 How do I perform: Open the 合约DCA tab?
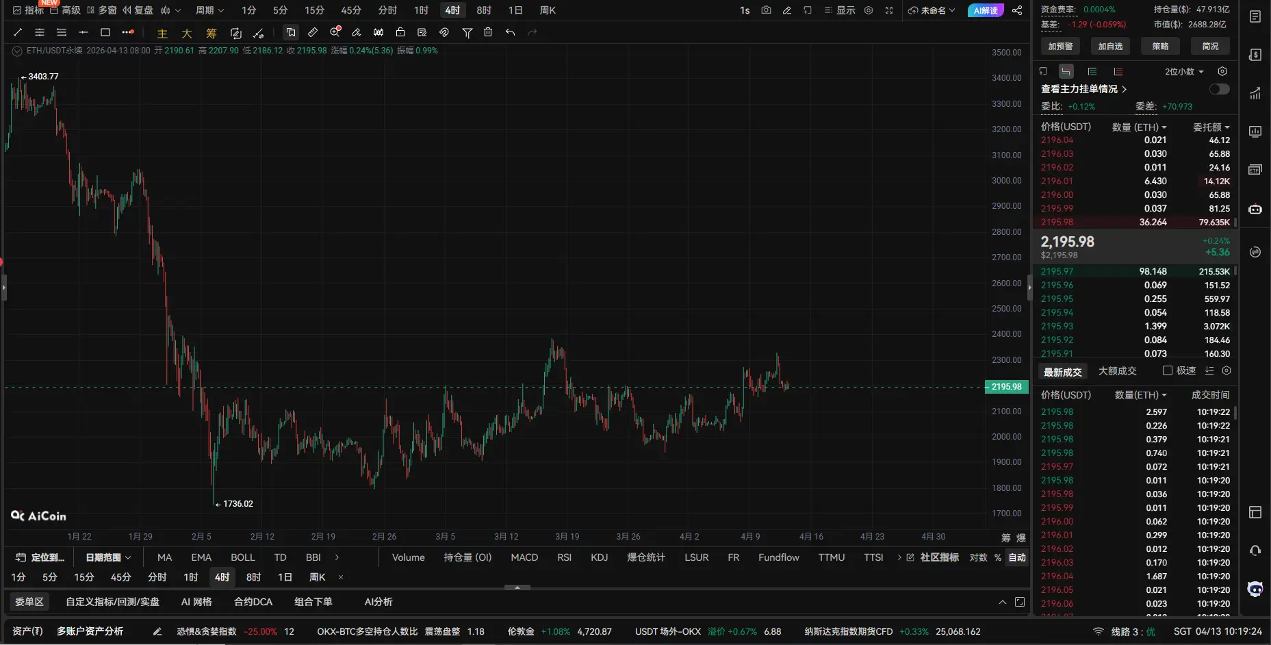(x=253, y=602)
